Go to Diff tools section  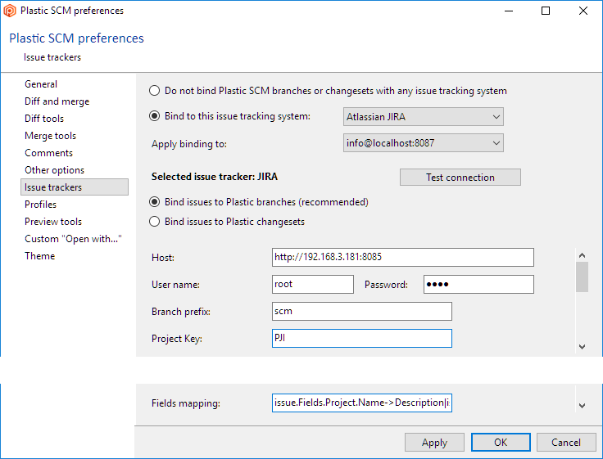click(44, 119)
